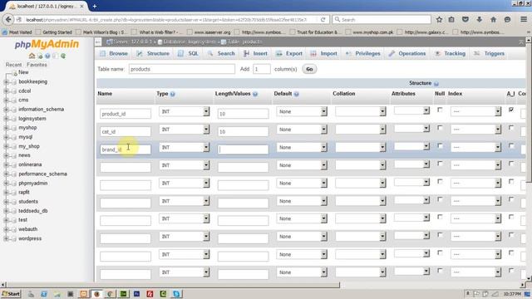Open the Triggers tab

490,53
